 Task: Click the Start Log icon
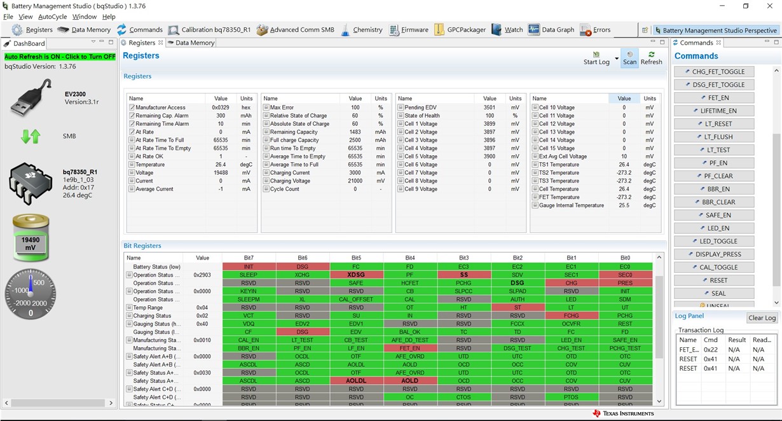point(596,55)
